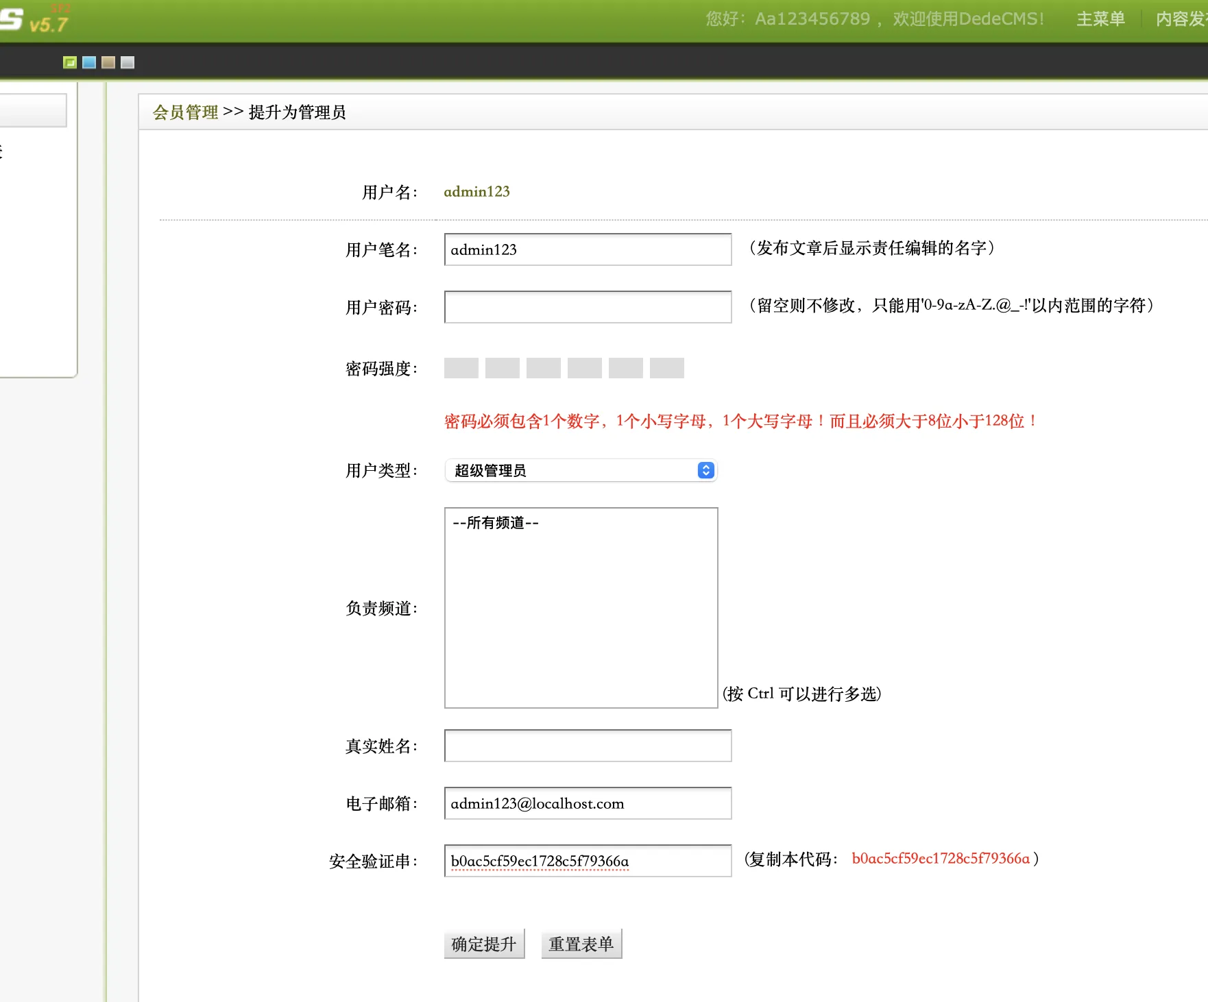Pick the gray skin color square

128,62
